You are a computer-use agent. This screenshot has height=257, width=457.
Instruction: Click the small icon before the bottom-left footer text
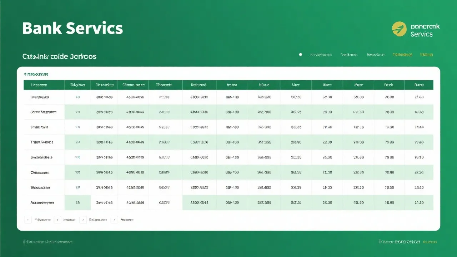point(24,242)
